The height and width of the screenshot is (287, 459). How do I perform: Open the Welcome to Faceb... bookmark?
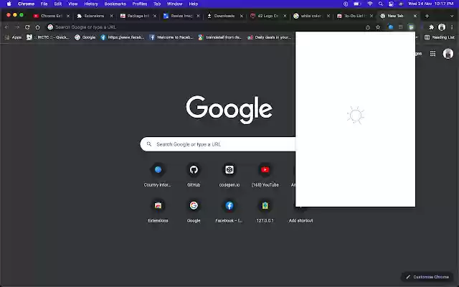tap(171, 37)
